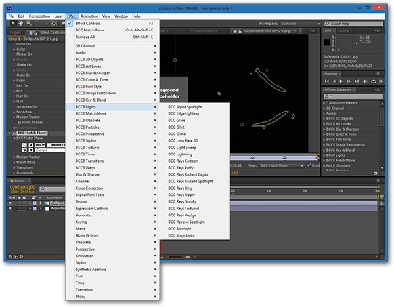Toggle visibility of layer 2 Adjustment
The image size is (394, 307).
pyautogui.click(x=11, y=209)
